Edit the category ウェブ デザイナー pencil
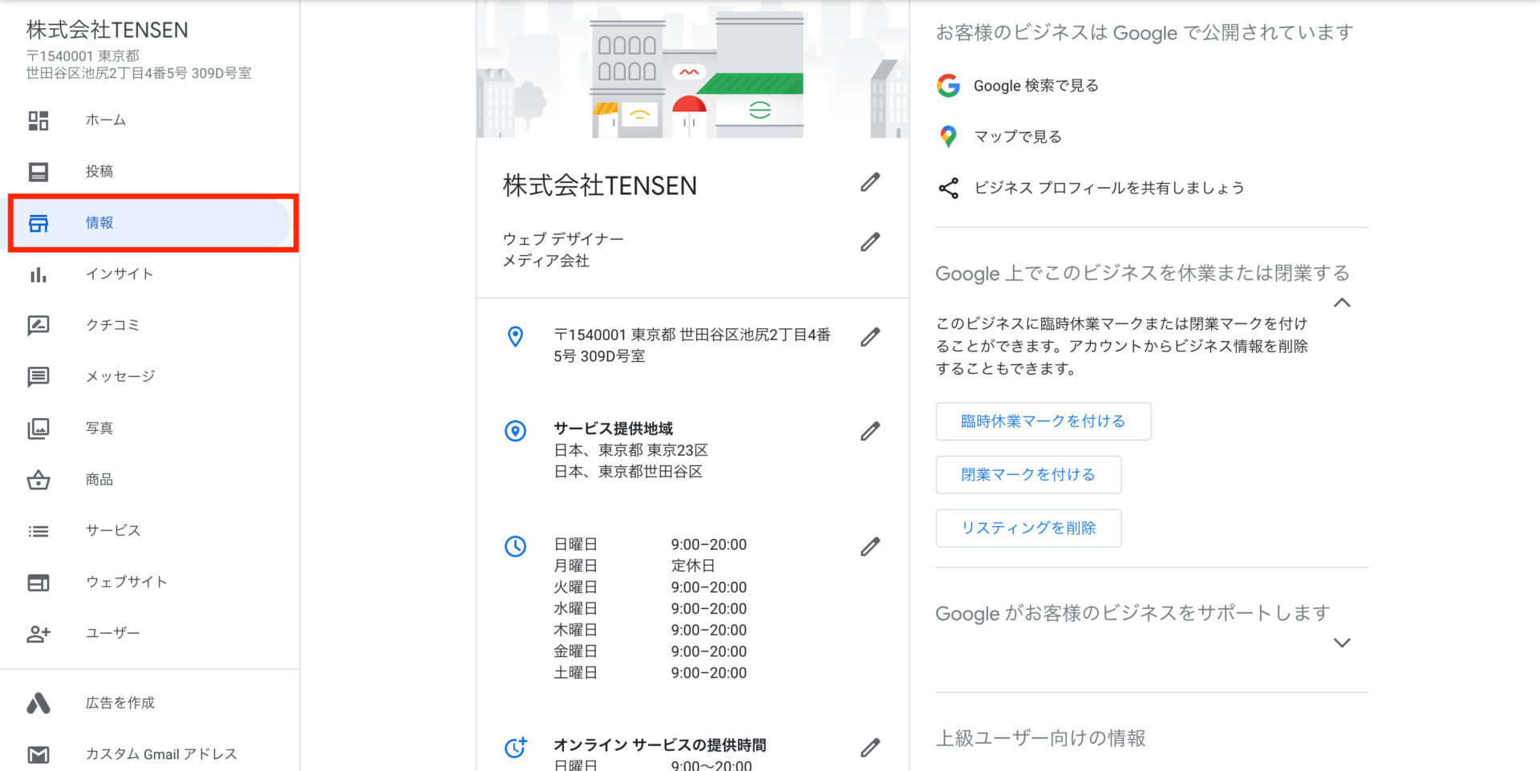1540x771 pixels. tap(870, 241)
